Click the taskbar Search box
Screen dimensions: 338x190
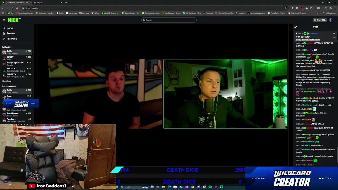(135, 187)
